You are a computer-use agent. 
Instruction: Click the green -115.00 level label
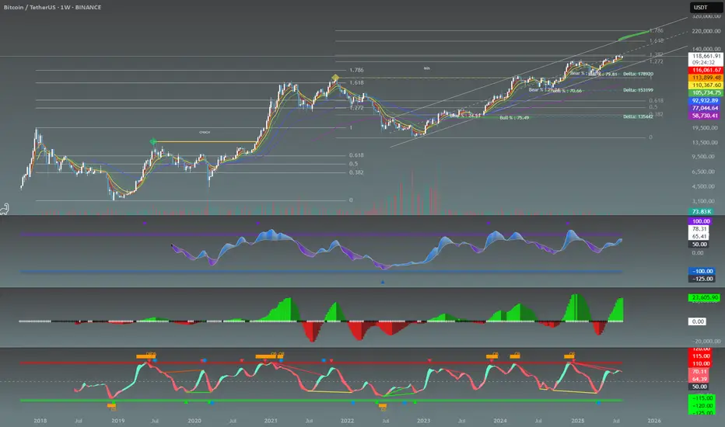click(x=702, y=398)
